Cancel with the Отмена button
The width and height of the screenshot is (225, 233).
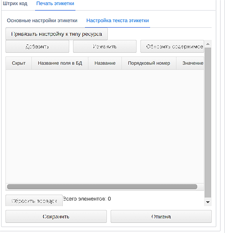[161, 217]
